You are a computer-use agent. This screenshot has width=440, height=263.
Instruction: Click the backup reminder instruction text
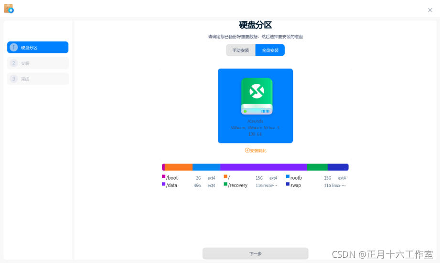[x=256, y=37]
